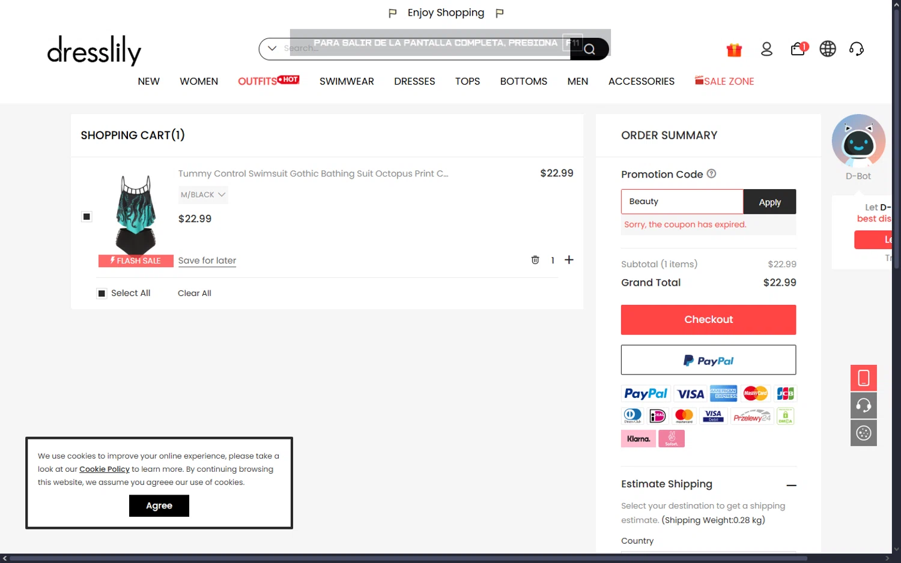
Task: Open the shopping bag cart icon
Action: coord(799,49)
